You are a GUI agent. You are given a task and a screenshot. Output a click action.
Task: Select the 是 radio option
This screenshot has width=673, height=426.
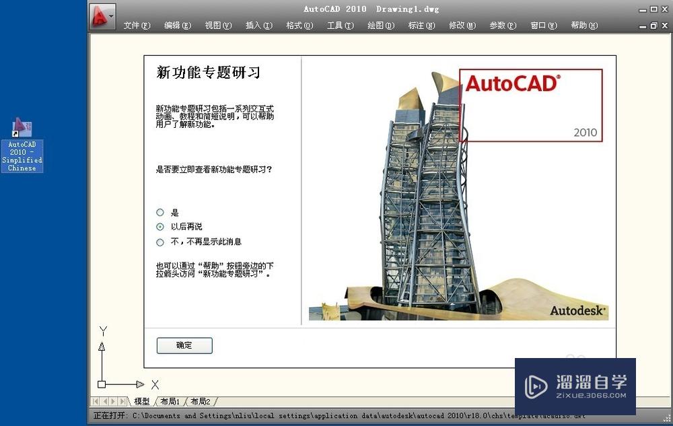[159, 212]
